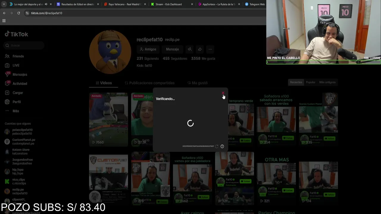This screenshot has width=381, height=214.
Task: Open the apps grid in bookmarks bar
Action: tap(4, 21)
